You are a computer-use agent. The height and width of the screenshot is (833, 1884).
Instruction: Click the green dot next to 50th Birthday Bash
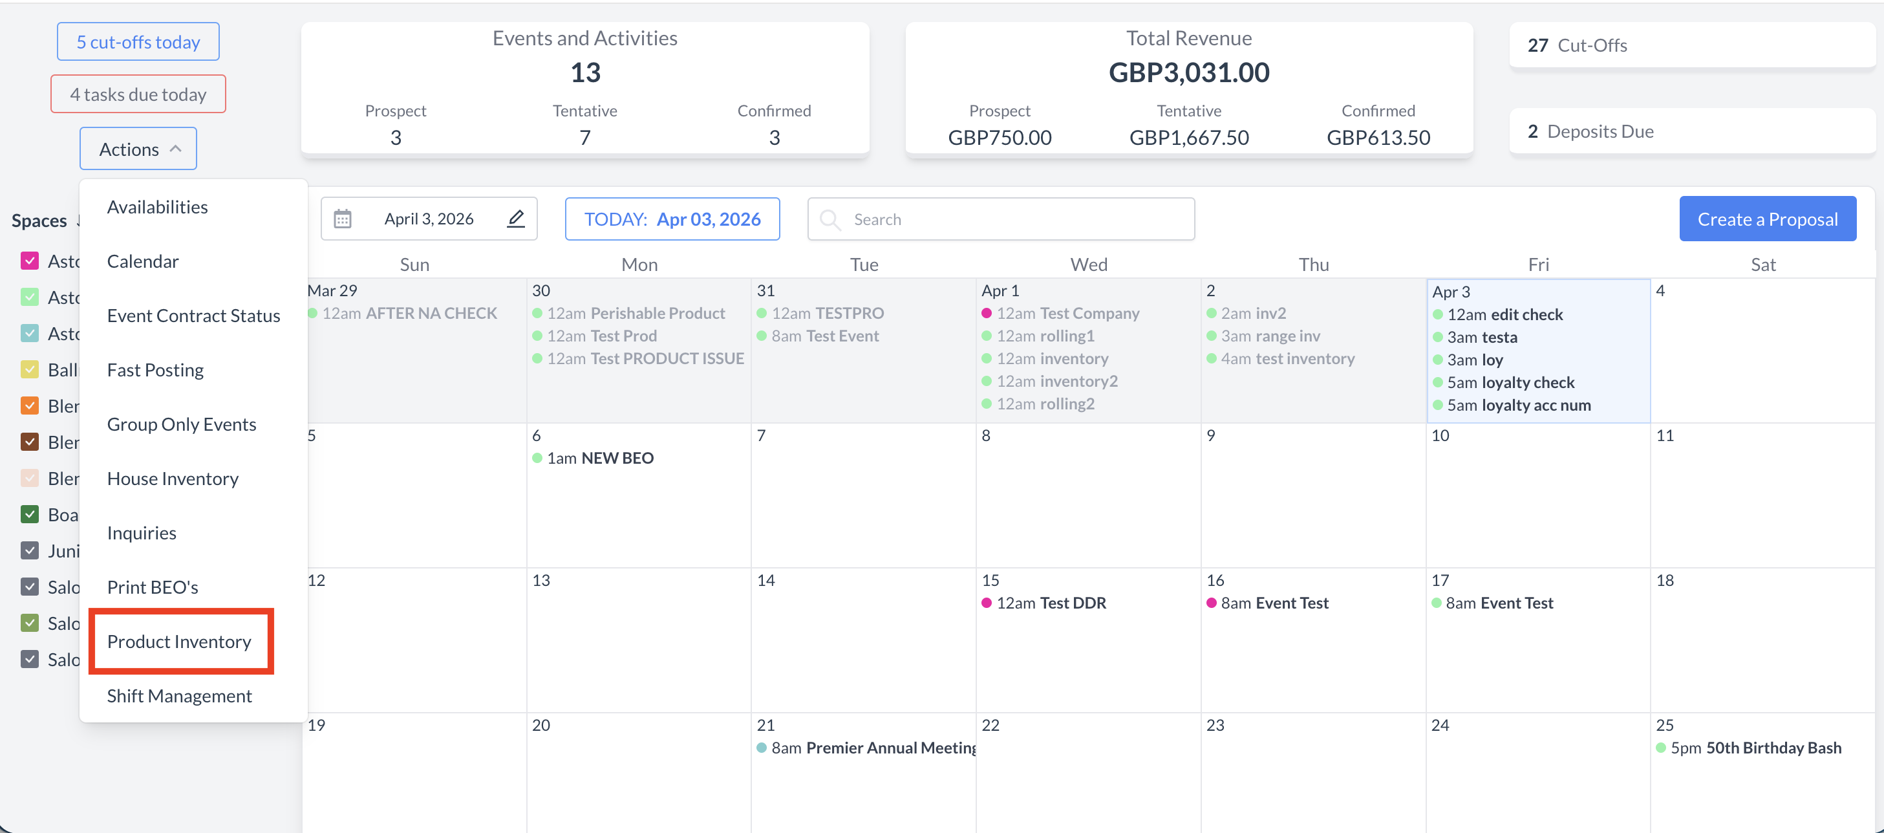1660,748
